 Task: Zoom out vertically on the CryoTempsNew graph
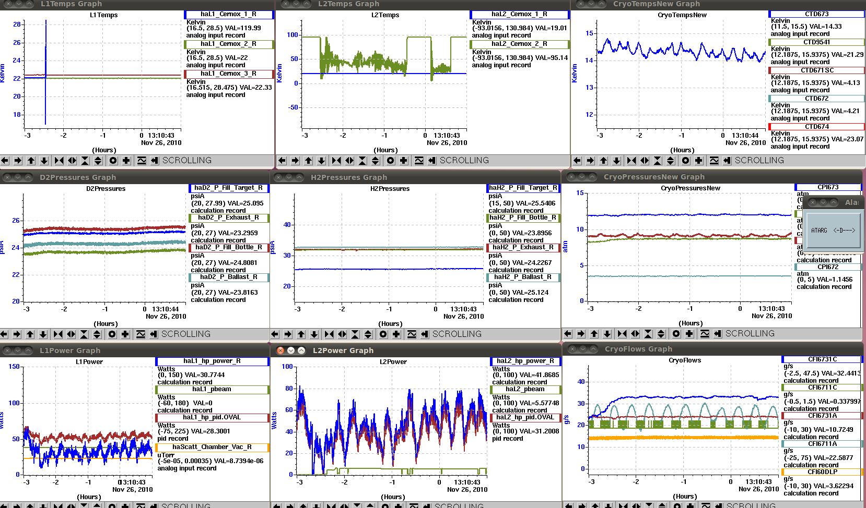[x=671, y=161]
